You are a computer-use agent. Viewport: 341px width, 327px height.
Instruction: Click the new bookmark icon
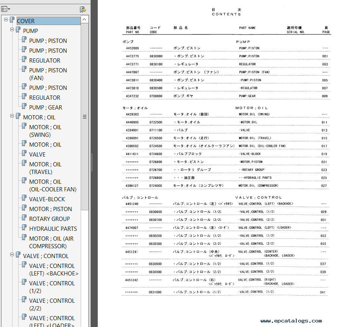83,9
